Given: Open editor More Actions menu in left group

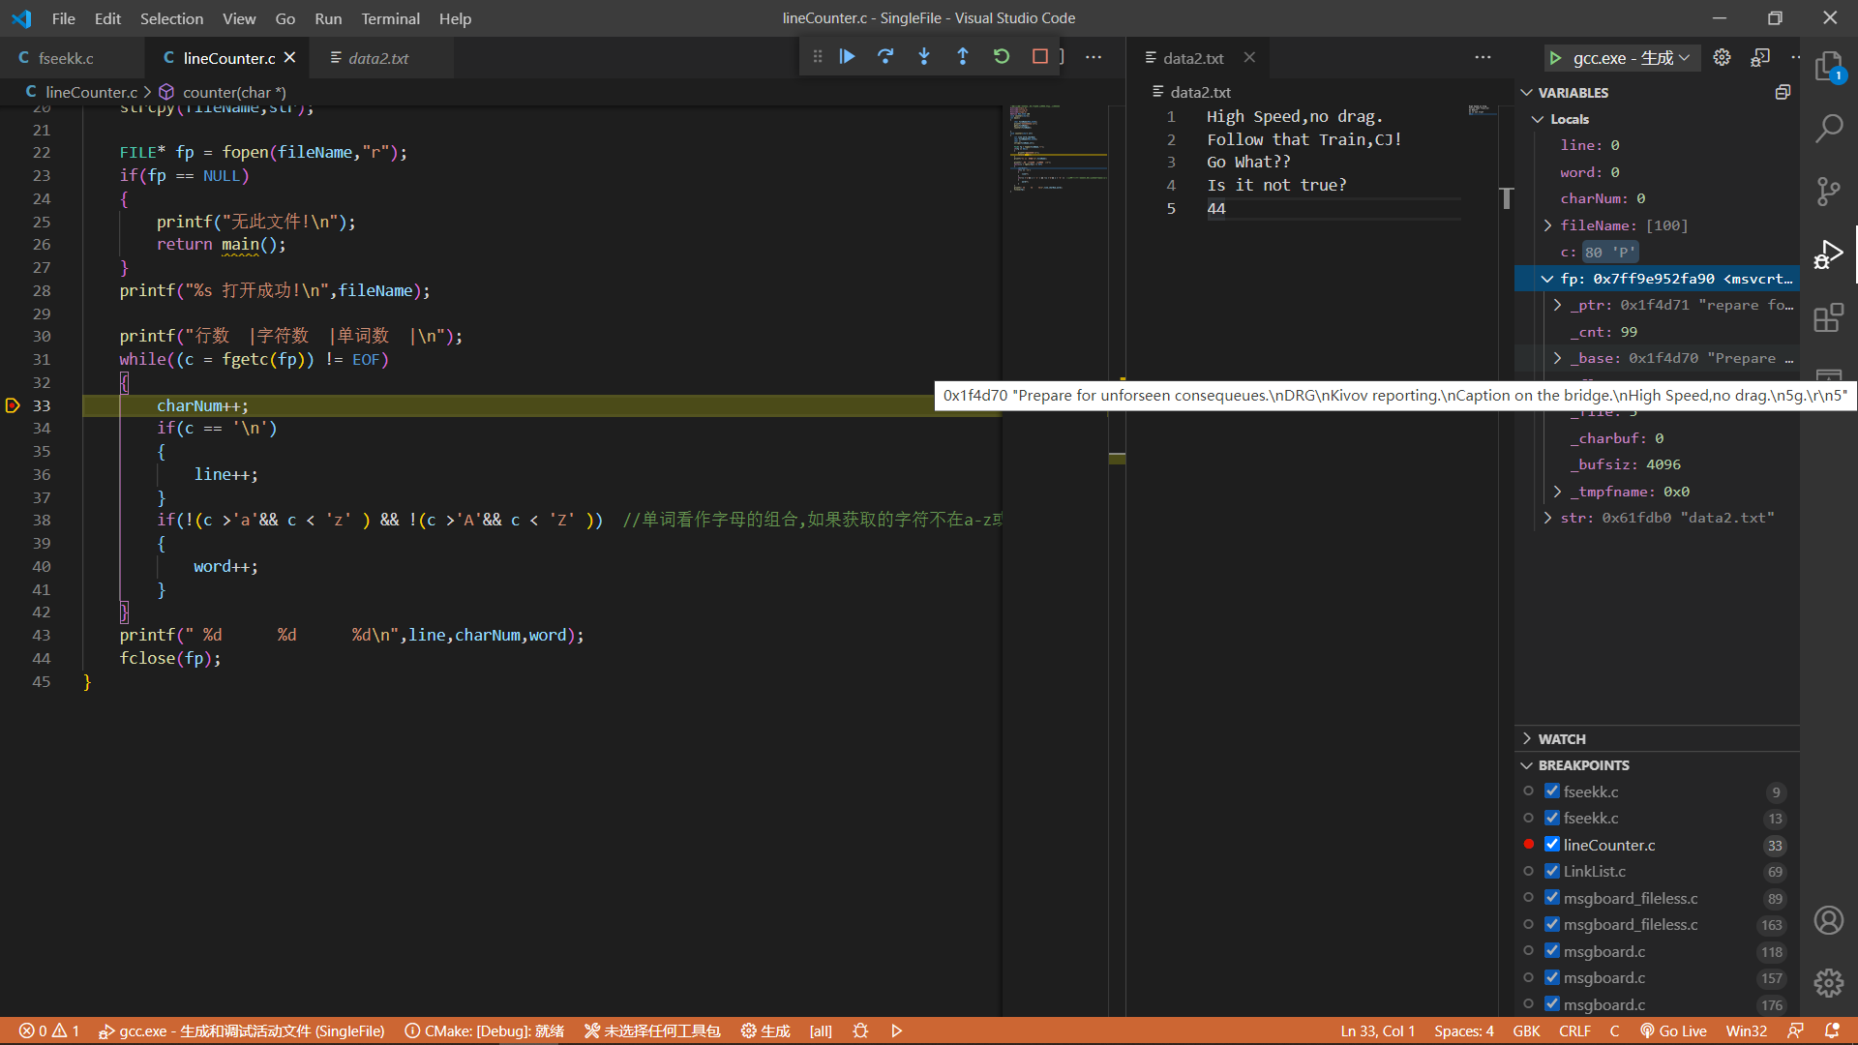Looking at the screenshot, I should pos(1094,57).
